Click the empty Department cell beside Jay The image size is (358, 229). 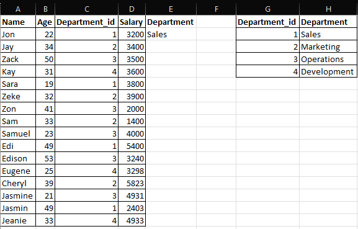pyautogui.click(x=171, y=47)
